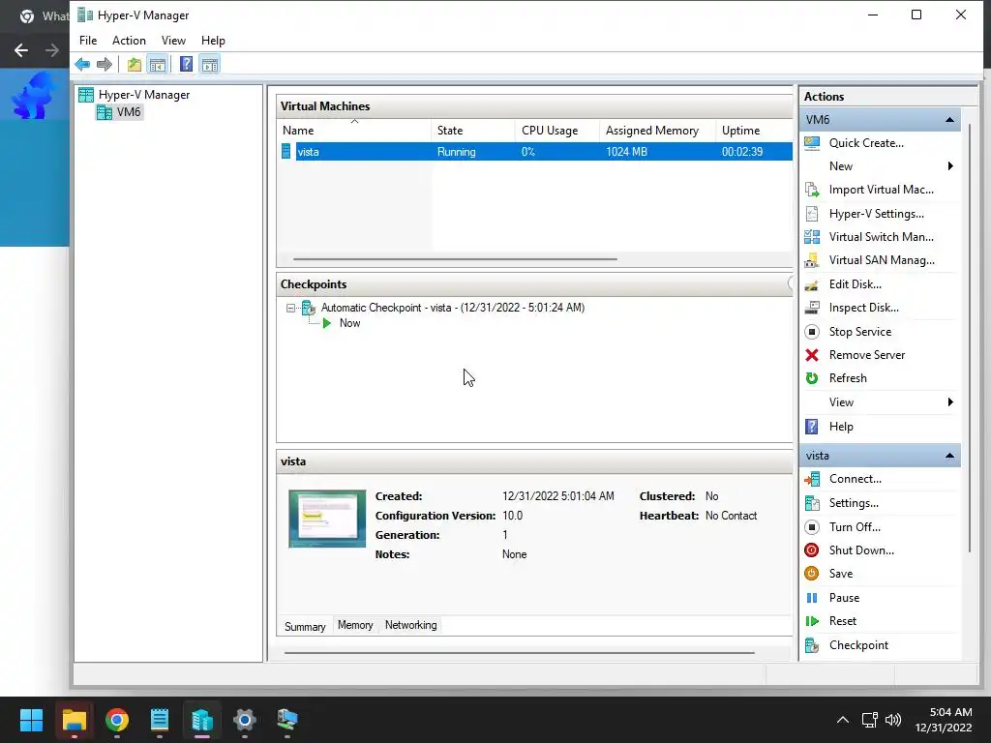
Task: Toggle the Show/Hide Action Pane icon
Action: (x=210, y=64)
